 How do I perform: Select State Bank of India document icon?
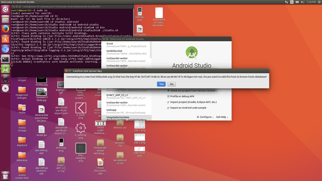159,17
